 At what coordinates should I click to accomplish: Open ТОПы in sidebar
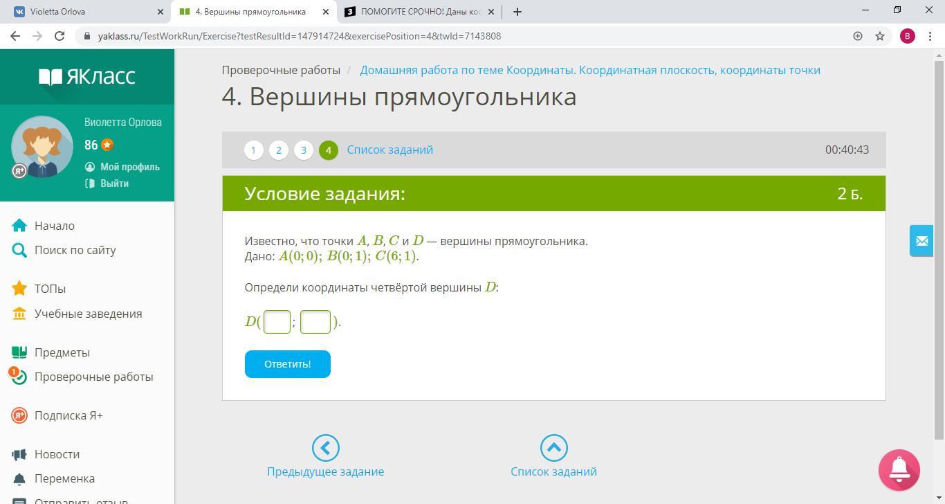click(50, 289)
